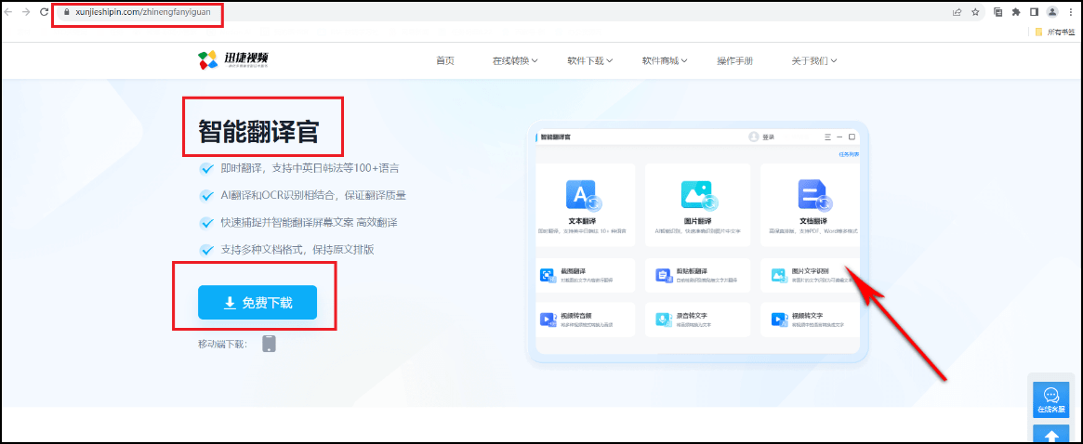Viewport: 1083px width, 444px height.
Task: Open the 所有书签 bookmarks folder
Action: pyautogui.click(x=1055, y=32)
